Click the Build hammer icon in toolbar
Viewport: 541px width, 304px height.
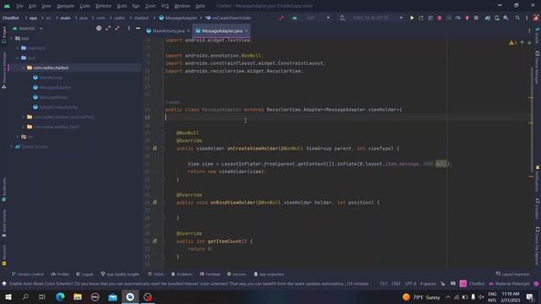(281, 18)
